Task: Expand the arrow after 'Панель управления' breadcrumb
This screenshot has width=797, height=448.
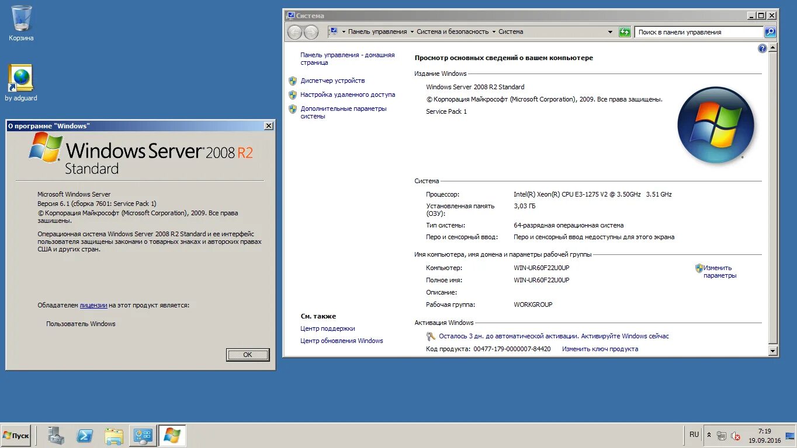Action: click(x=412, y=32)
